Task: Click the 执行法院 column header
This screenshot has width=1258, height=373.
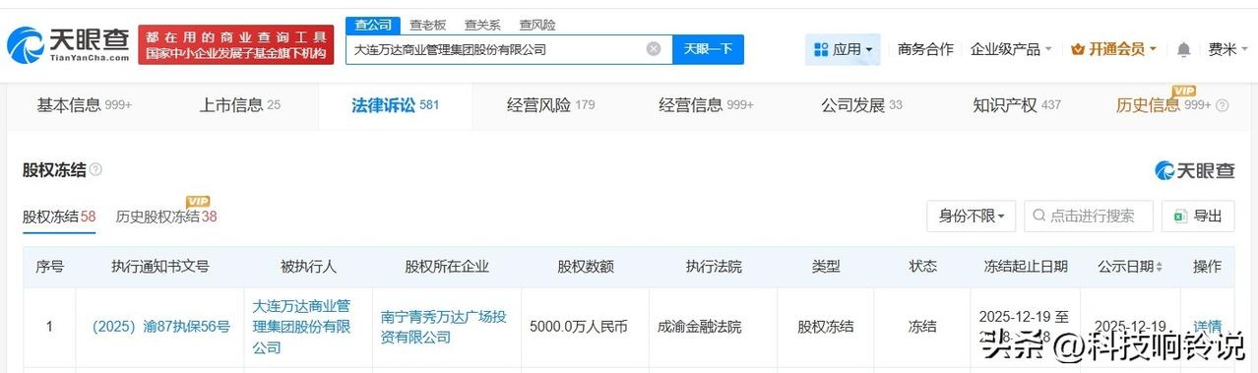Action: 714,267
